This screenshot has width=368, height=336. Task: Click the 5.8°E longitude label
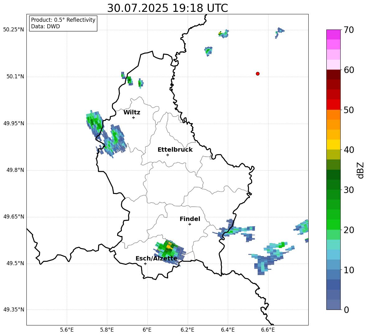[107, 330]
